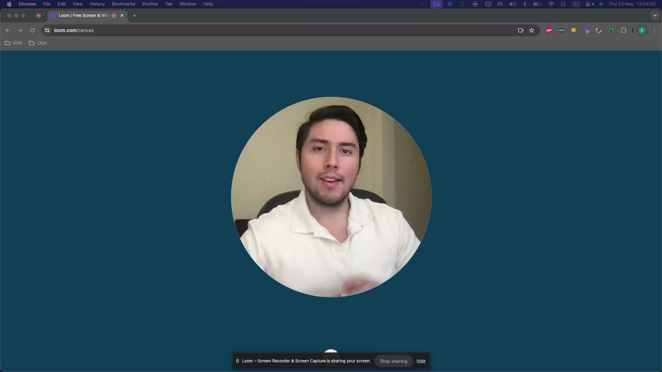Open the Wi-Fi menu
The width and height of the screenshot is (662, 372).
pyautogui.click(x=551, y=4)
